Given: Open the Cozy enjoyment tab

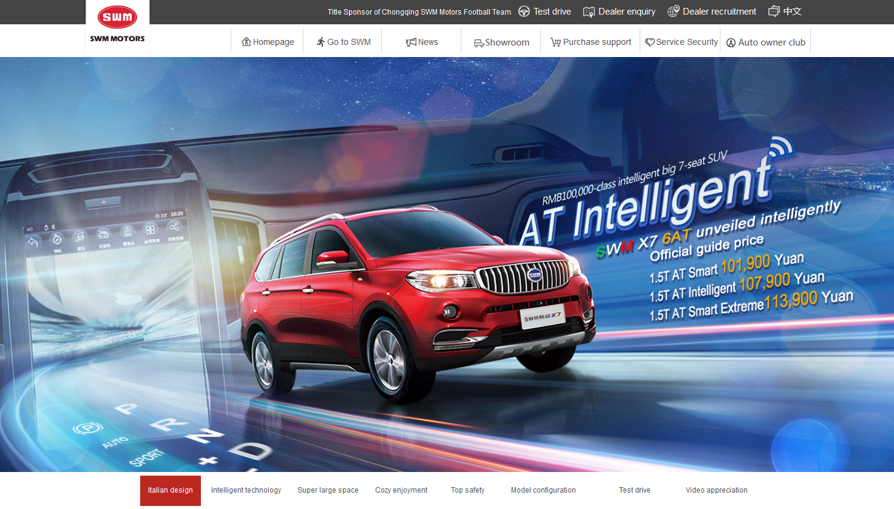Looking at the screenshot, I should click(401, 490).
